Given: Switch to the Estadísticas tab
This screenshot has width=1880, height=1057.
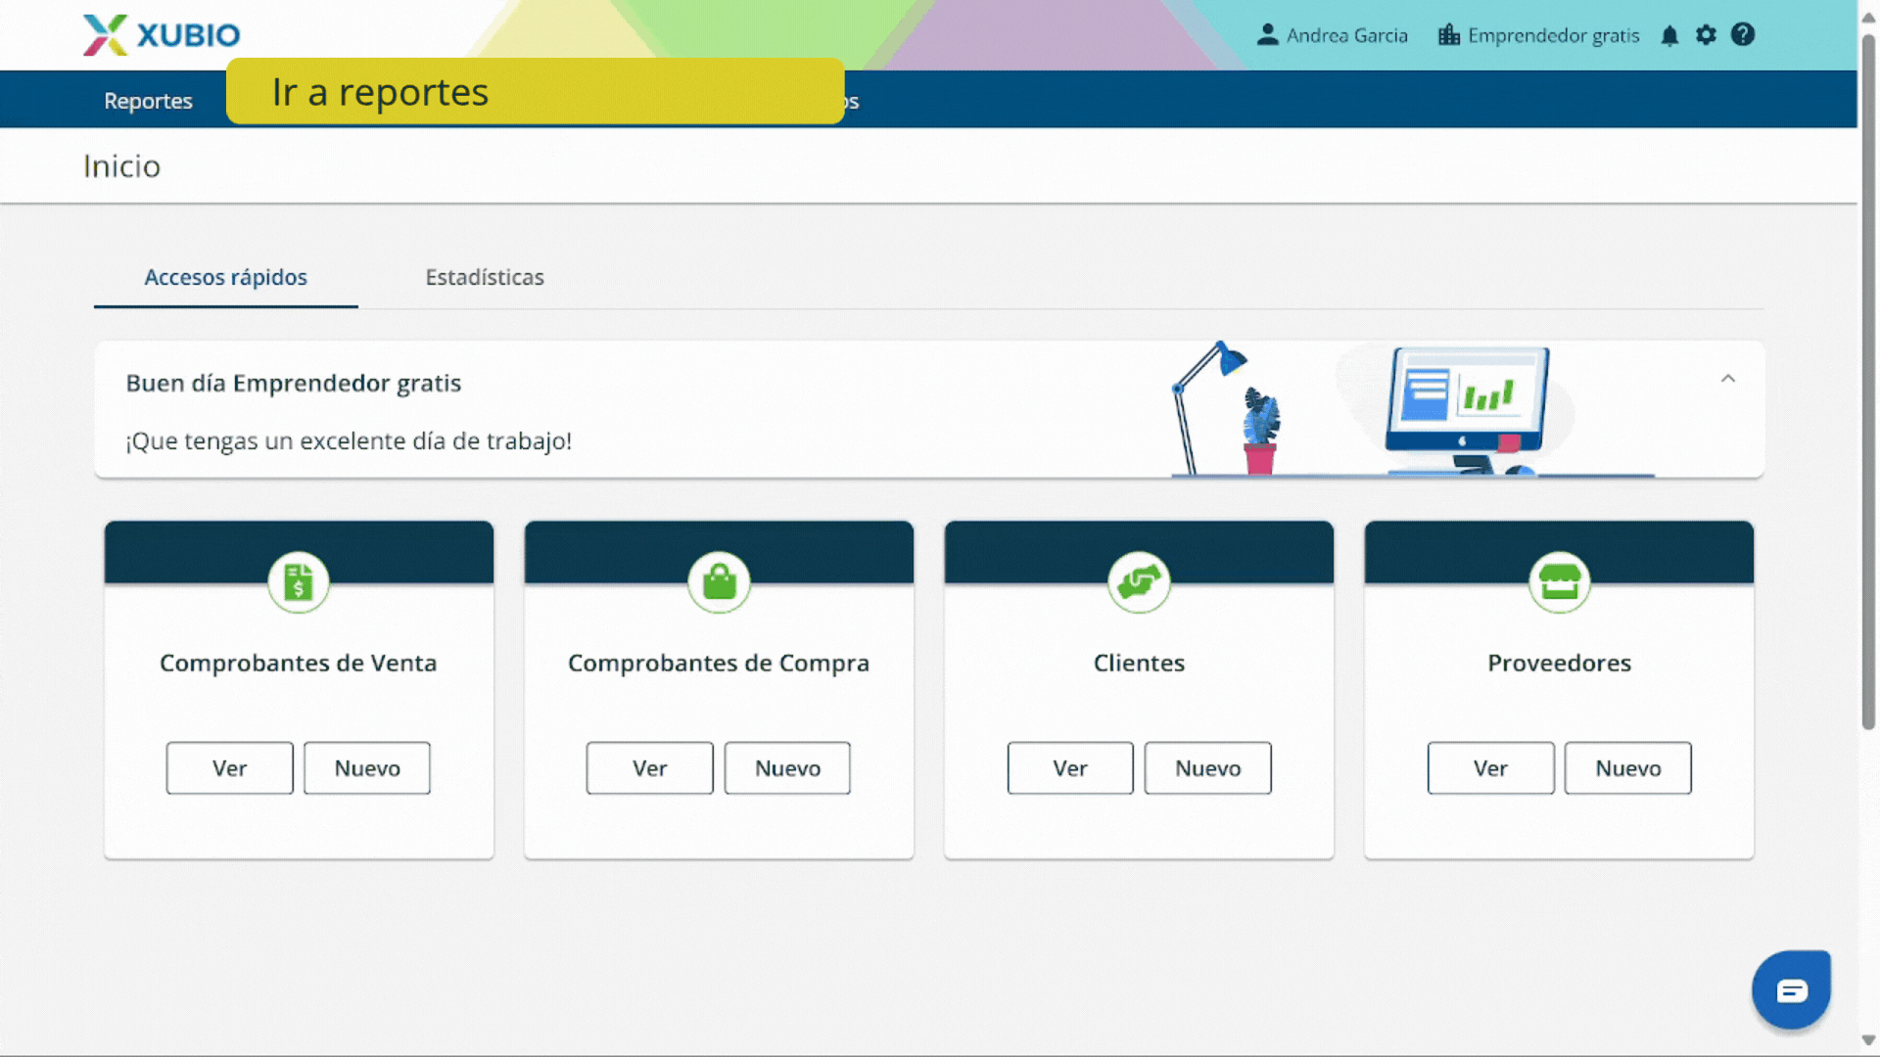Looking at the screenshot, I should (x=485, y=277).
